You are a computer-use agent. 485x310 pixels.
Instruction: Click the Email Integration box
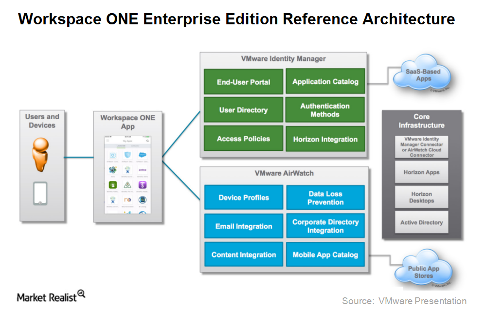[x=244, y=226]
